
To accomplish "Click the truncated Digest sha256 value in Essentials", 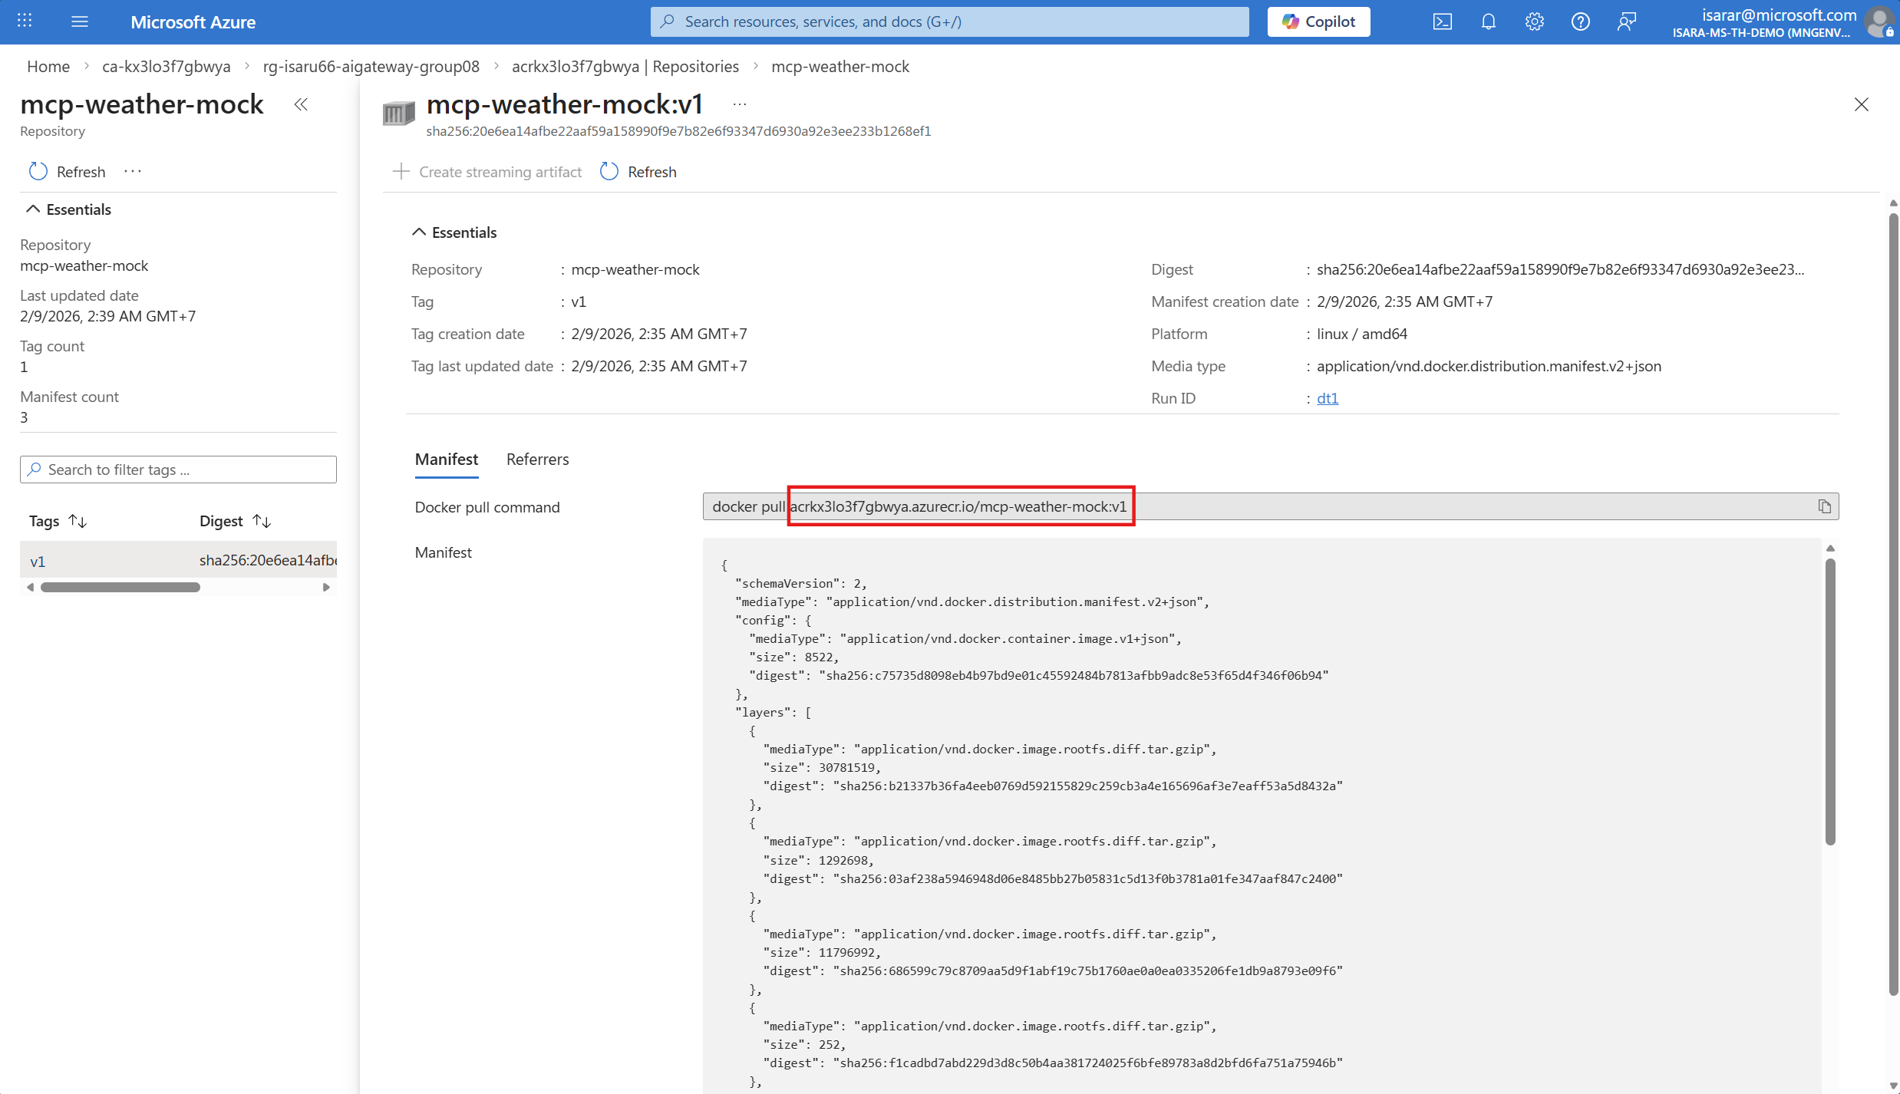I will pos(1560,269).
